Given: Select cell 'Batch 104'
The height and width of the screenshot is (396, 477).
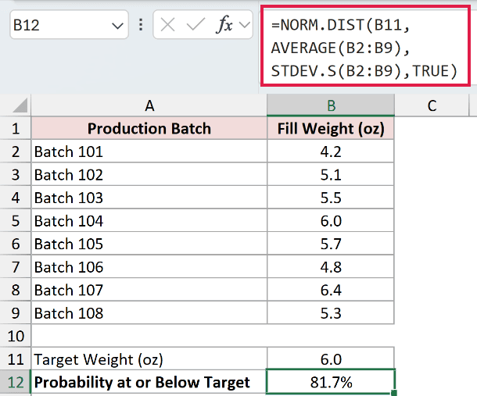Looking at the screenshot, I should pos(149,220).
